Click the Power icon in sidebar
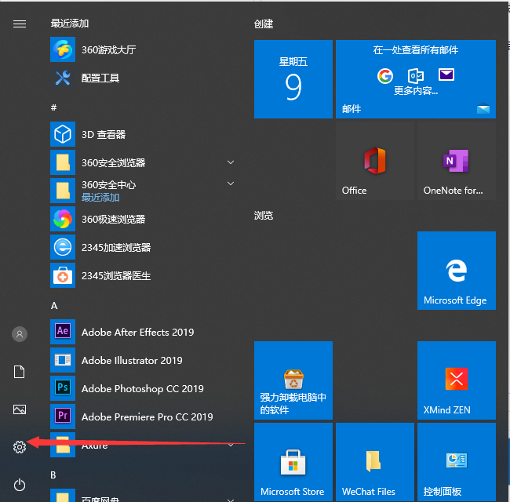The height and width of the screenshot is (502, 510). point(20,486)
